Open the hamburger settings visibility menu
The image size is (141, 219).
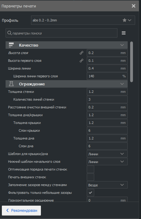tap(124, 33)
